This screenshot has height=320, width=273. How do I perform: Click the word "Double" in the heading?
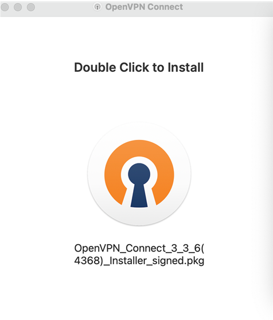click(95, 67)
